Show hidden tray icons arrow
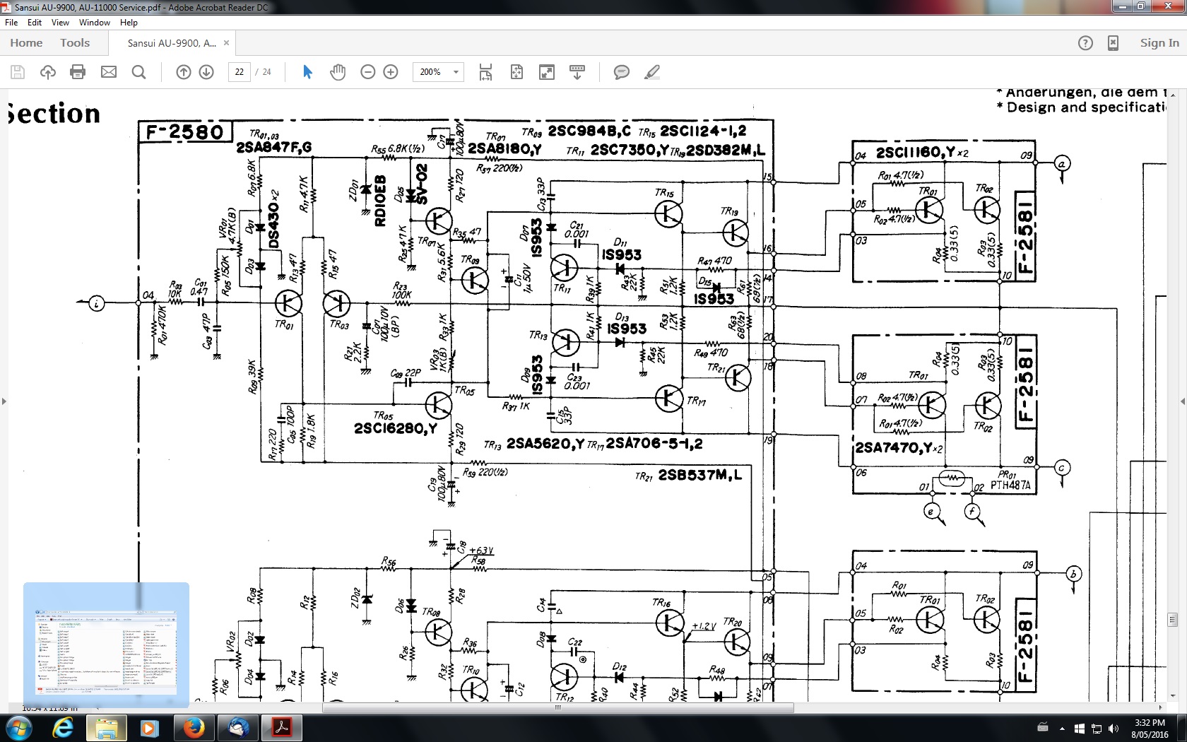 click(1062, 729)
